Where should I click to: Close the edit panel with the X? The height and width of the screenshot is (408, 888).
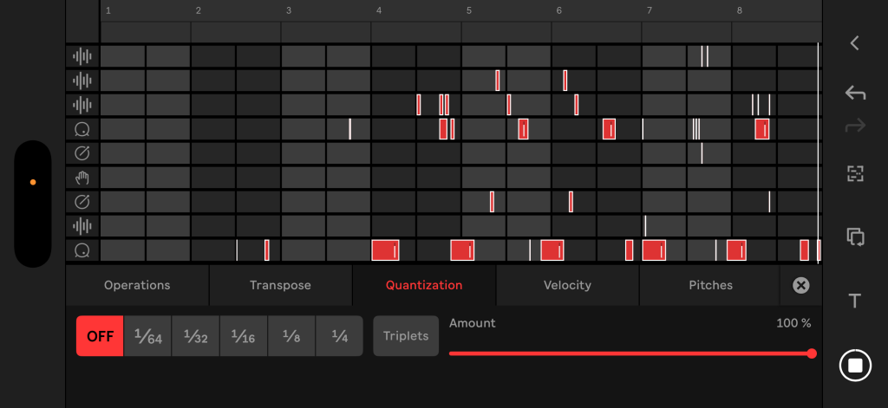800,285
